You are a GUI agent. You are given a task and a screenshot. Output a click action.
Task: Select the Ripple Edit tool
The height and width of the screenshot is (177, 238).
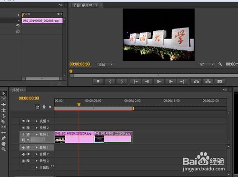pyautogui.click(x=3, y=105)
